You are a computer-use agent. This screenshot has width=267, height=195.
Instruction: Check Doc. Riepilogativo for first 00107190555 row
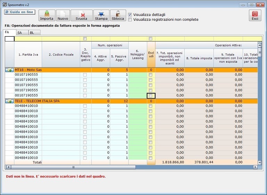[x=85, y=75]
